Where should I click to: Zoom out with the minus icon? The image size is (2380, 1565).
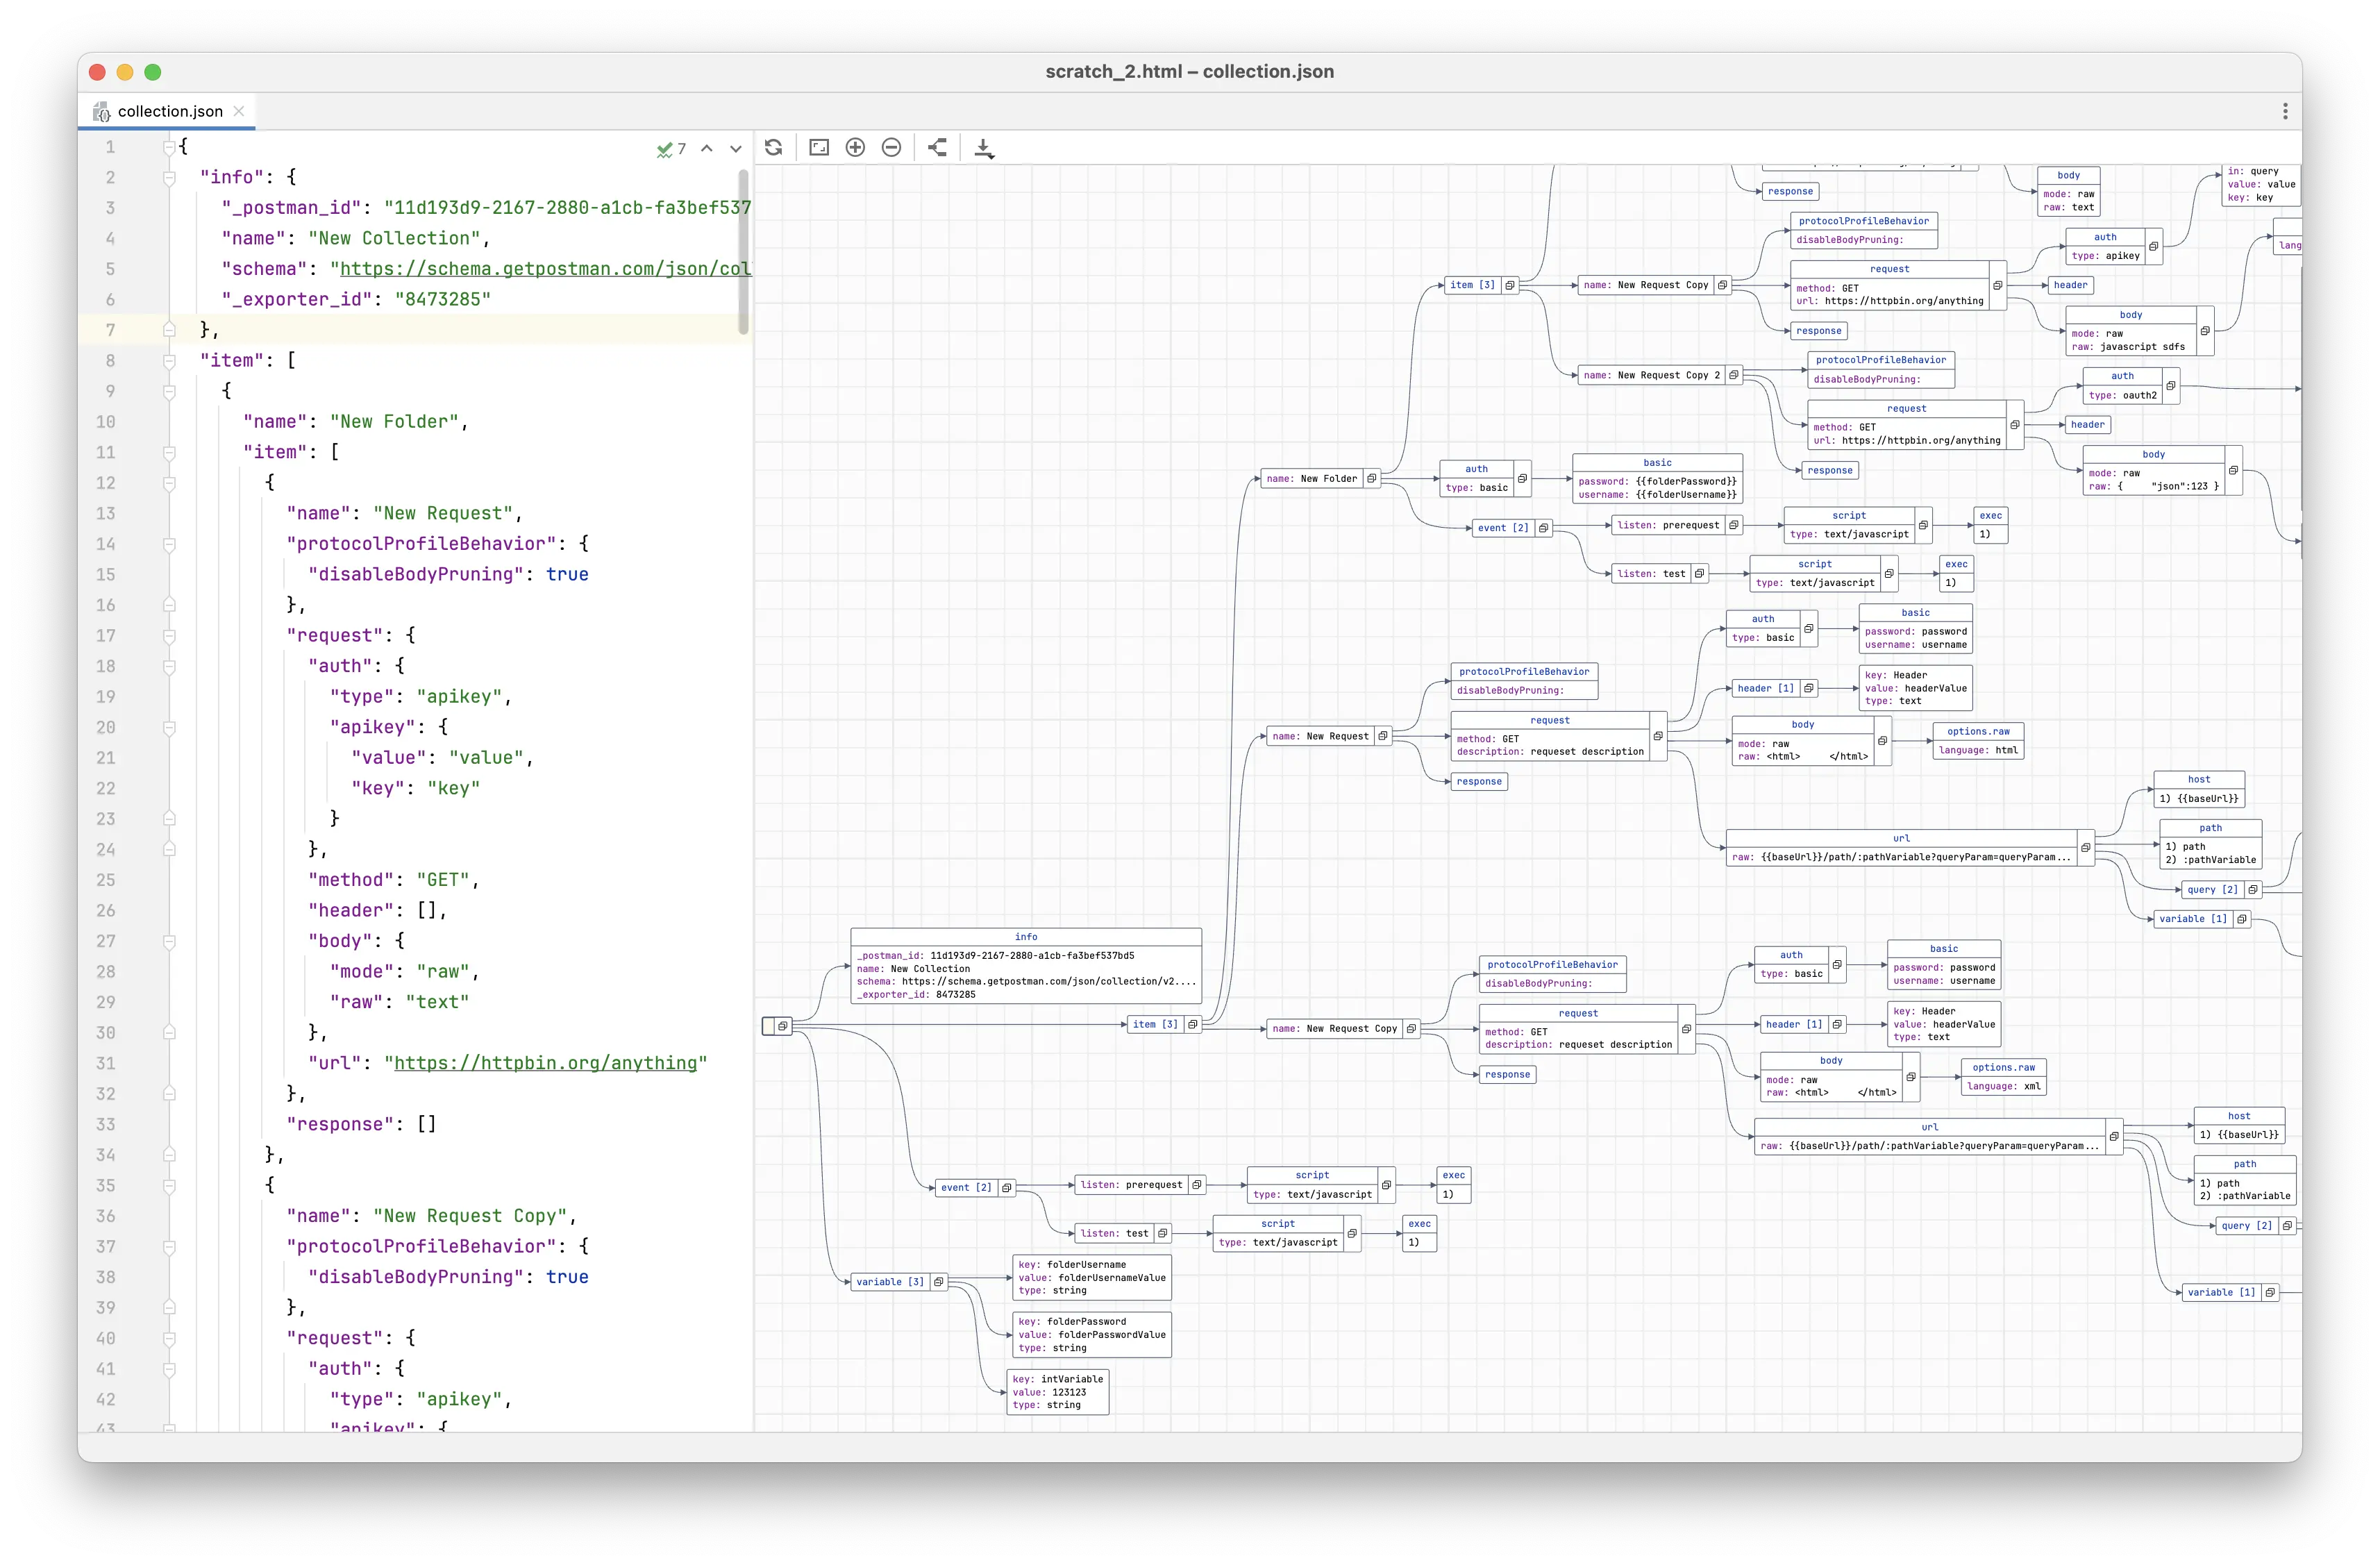891,148
